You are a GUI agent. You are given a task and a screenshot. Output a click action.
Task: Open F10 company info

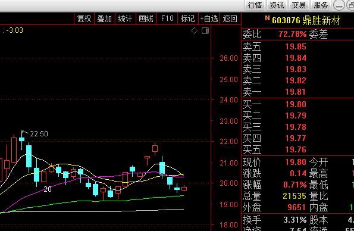[167, 18]
